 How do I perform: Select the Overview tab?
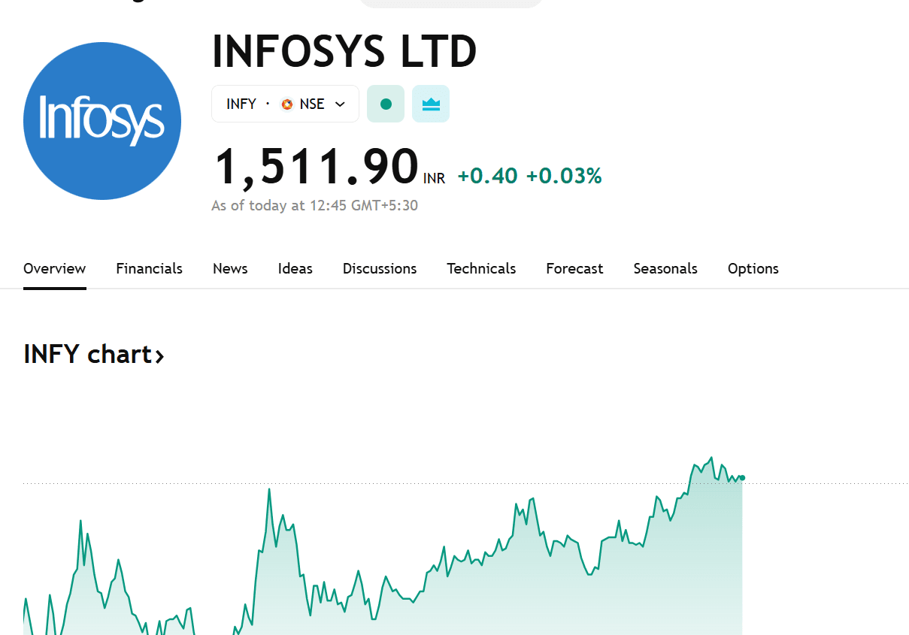pyautogui.click(x=55, y=268)
